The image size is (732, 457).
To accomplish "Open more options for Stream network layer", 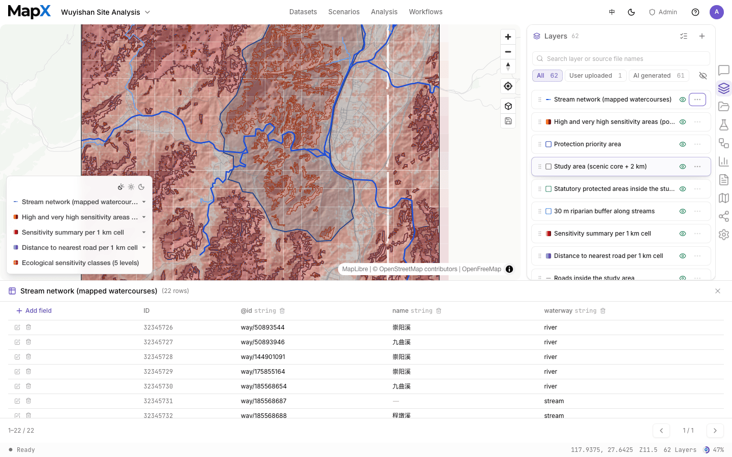I will pyautogui.click(x=697, y=100).
